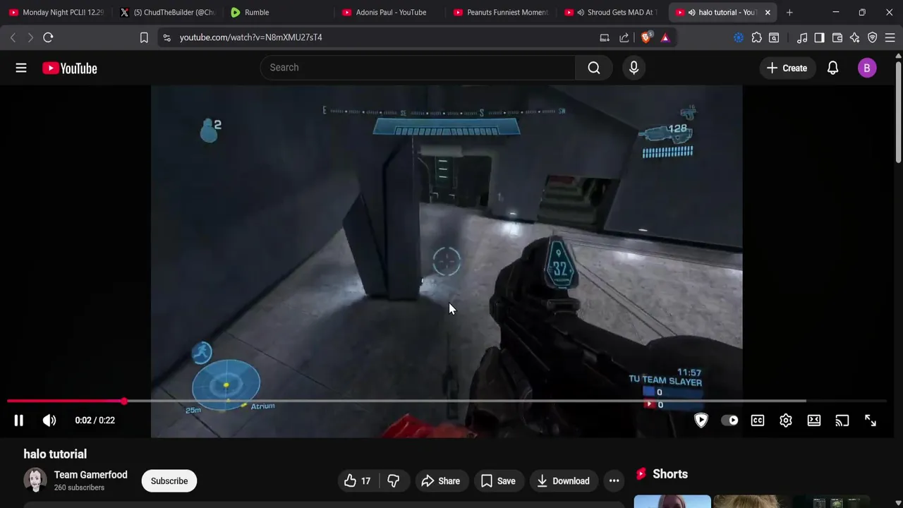Cast video with Play on TV icon
903x508 pixels.
[x=842, y=421]
